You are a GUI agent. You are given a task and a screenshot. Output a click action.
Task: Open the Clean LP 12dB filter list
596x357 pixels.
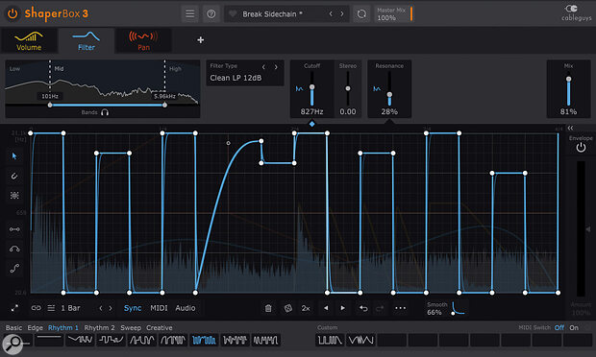[x=236, y=78]
